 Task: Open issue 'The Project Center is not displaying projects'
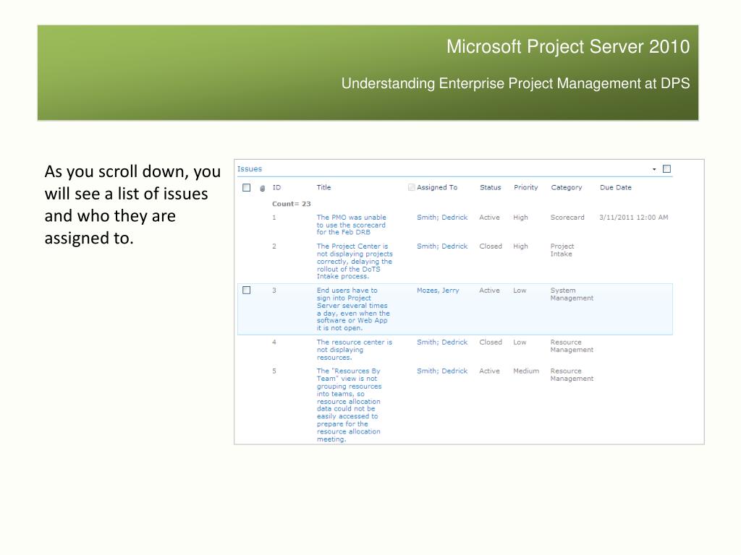(x=355, y=262)
